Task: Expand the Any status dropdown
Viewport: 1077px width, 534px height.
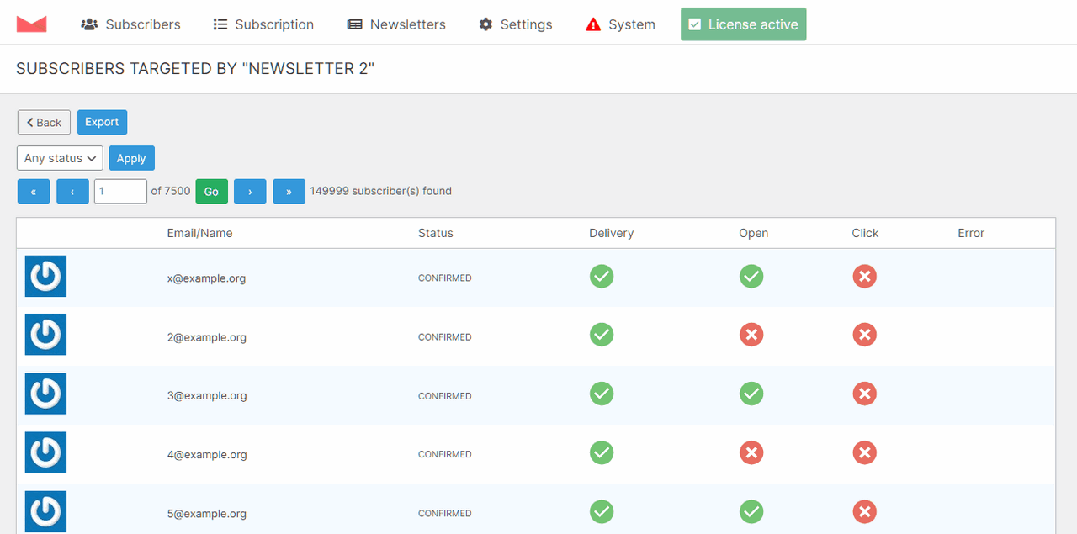Action: tap(60, 158)
